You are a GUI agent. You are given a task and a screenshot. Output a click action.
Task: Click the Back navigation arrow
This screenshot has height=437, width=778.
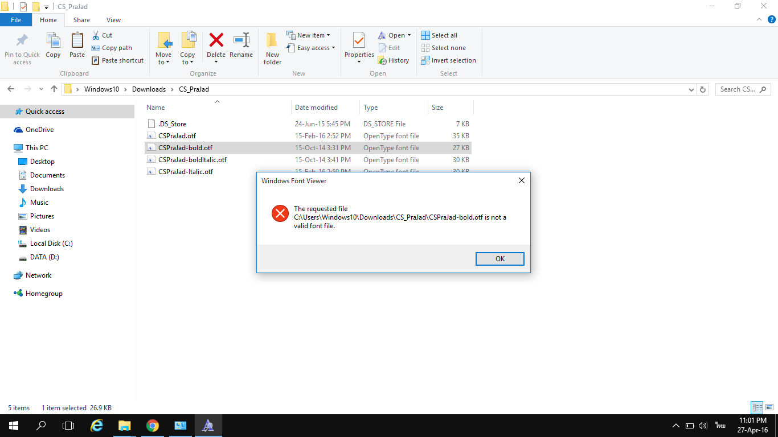(x=11, y=89)
